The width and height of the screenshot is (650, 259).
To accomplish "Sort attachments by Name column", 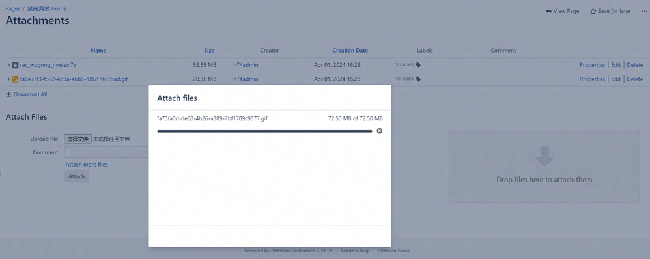I will tap(98, 51).
